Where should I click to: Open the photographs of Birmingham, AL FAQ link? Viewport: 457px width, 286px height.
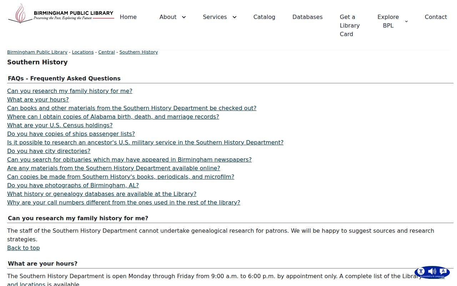(73, 185)
